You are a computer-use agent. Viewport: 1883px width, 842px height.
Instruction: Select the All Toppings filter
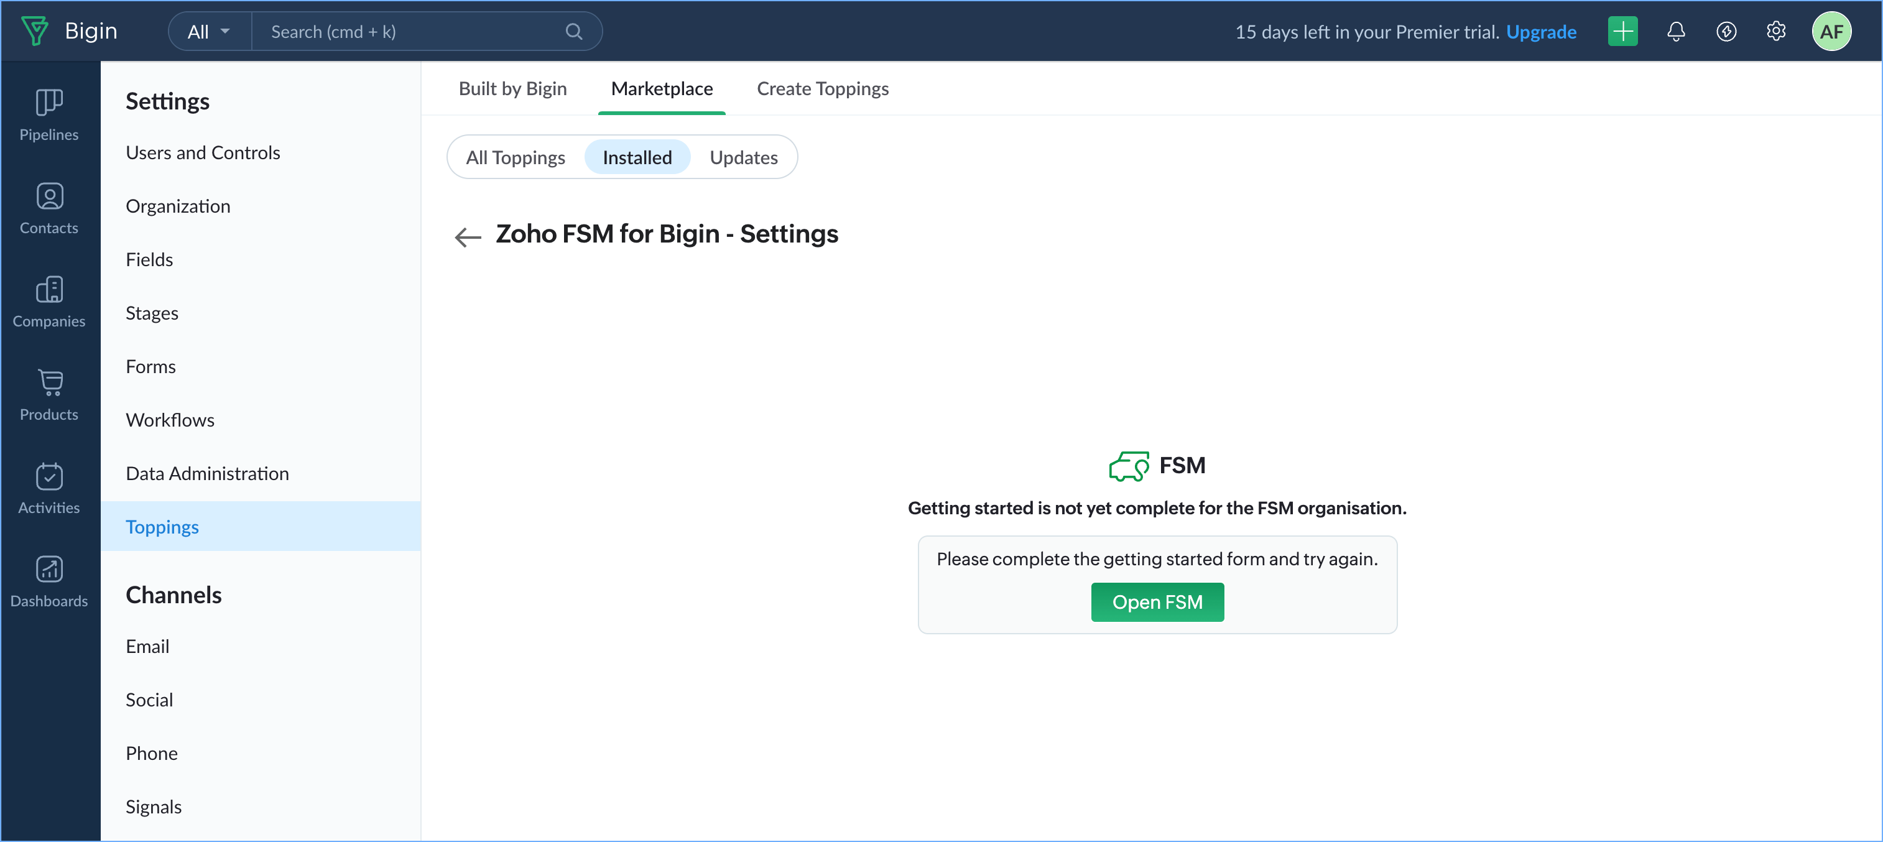pyautogui.click(x=516, y=157)
